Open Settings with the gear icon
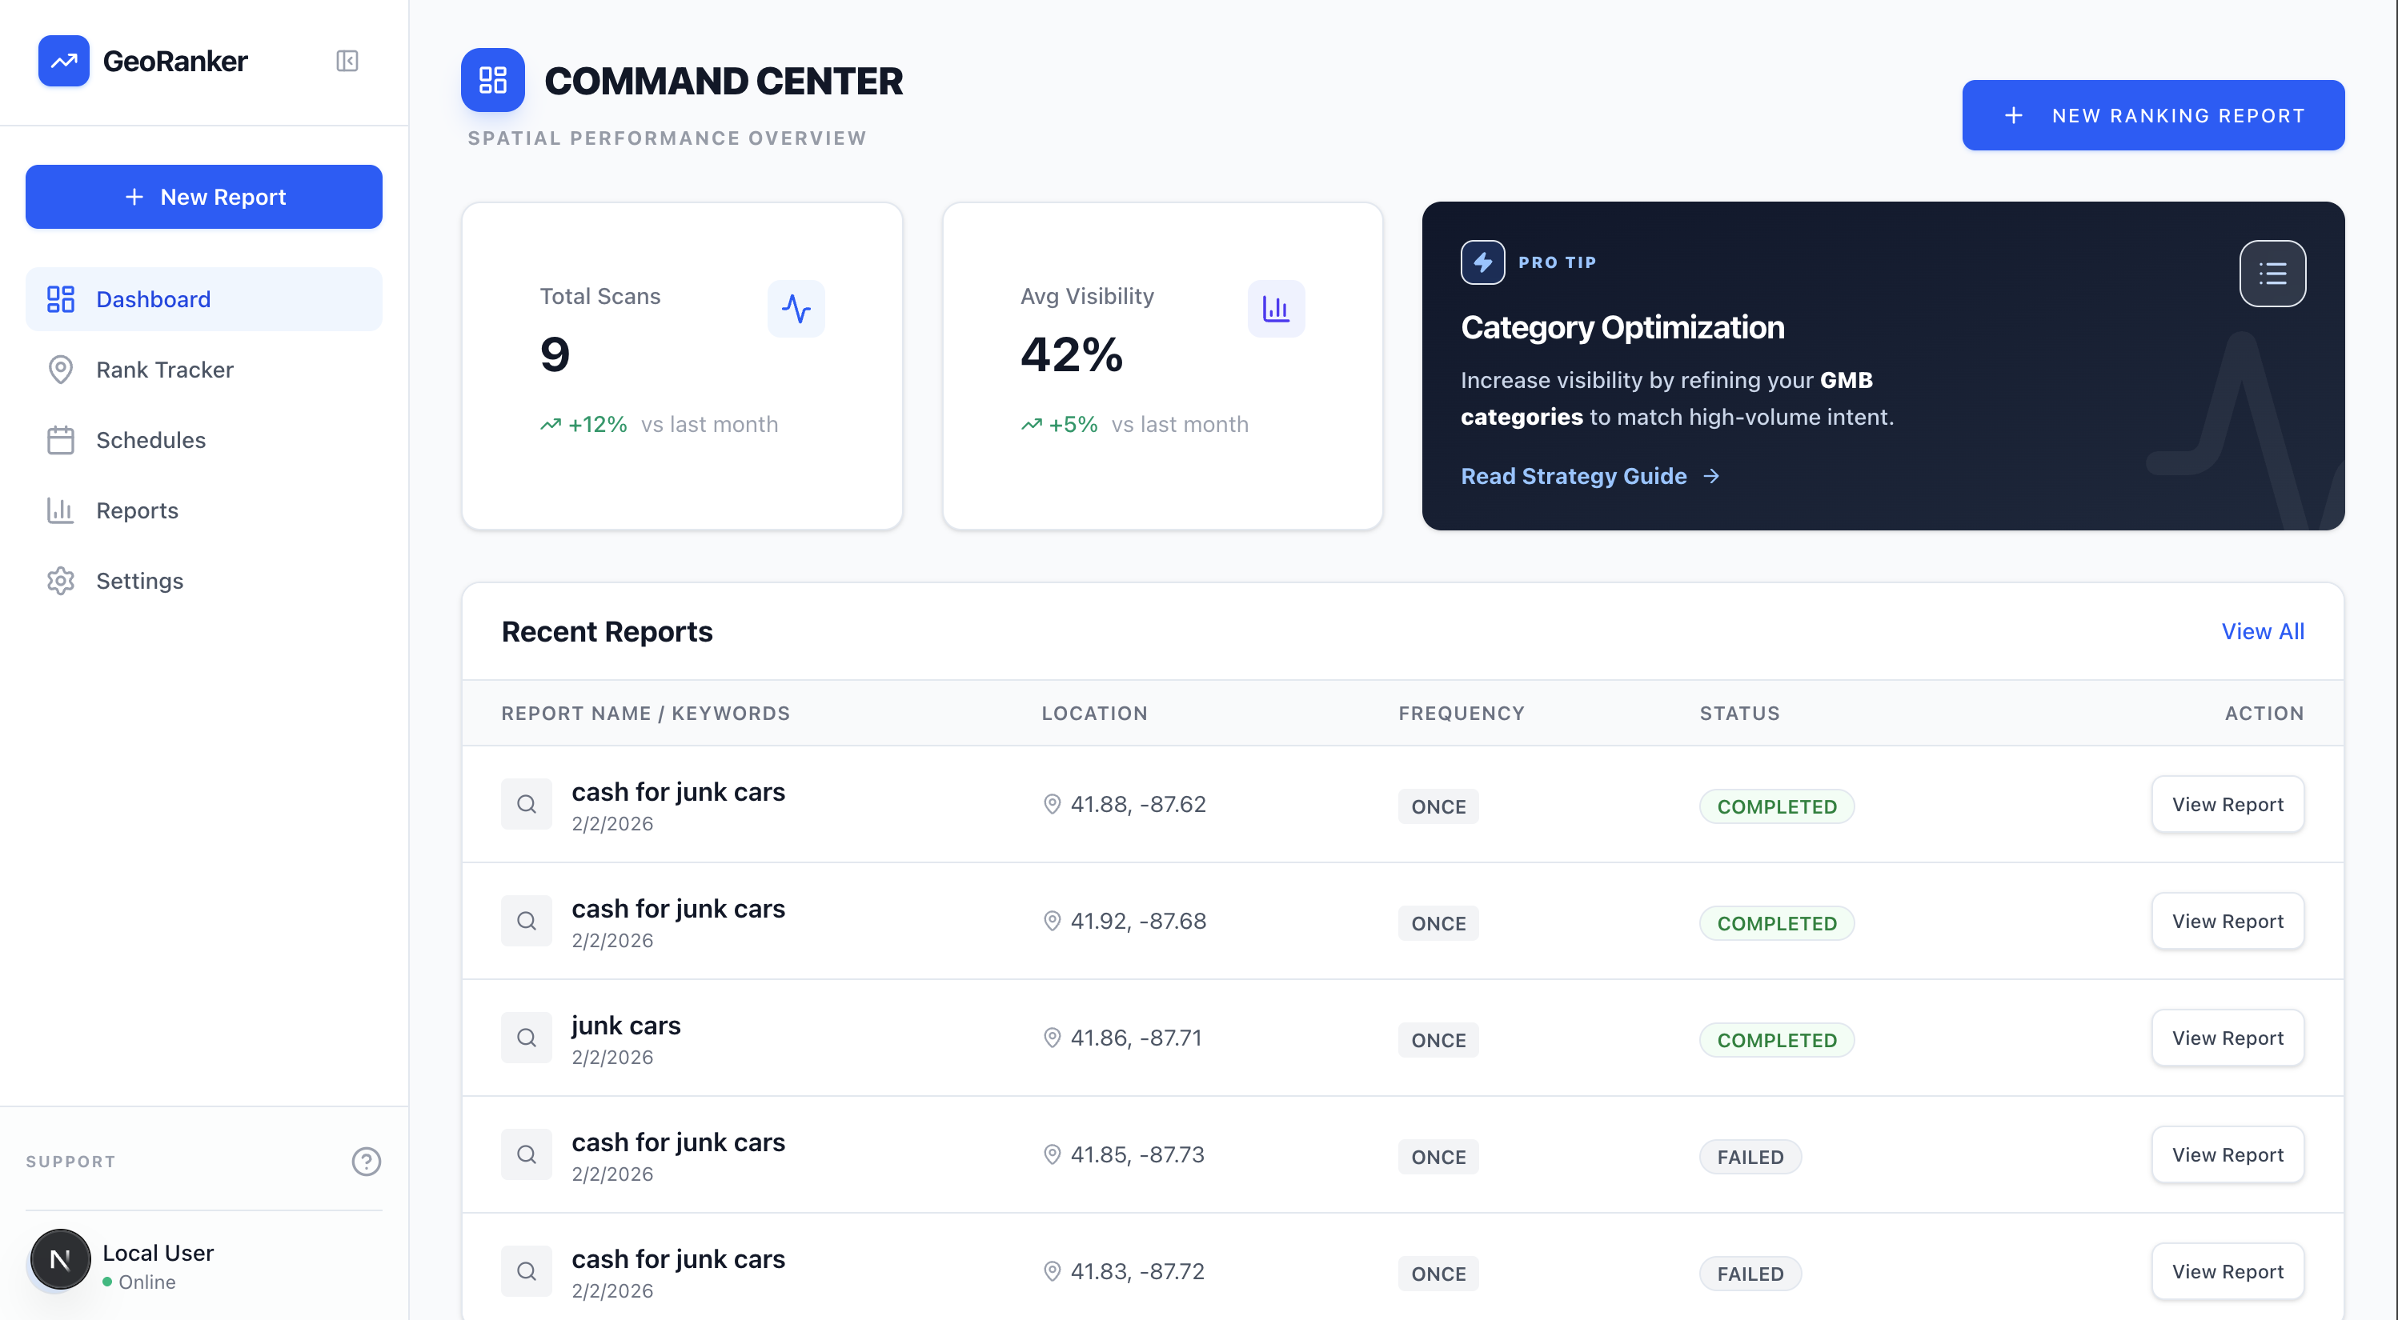The image size is (2398, 1320). click(x=61, y=581)
